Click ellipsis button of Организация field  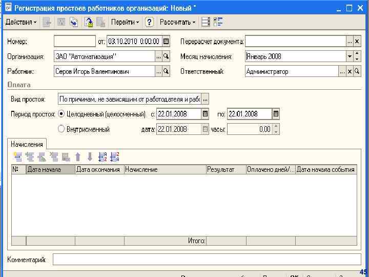click(158, 56)
